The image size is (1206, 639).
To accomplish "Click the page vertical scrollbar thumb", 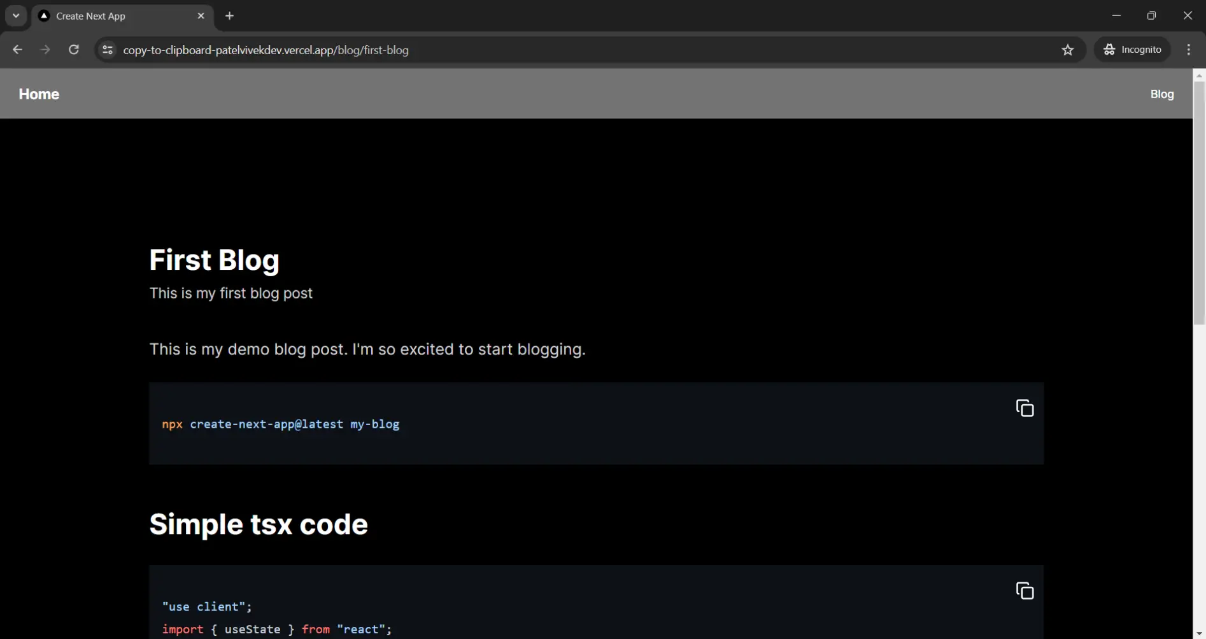I will (x=1199, y=204).
